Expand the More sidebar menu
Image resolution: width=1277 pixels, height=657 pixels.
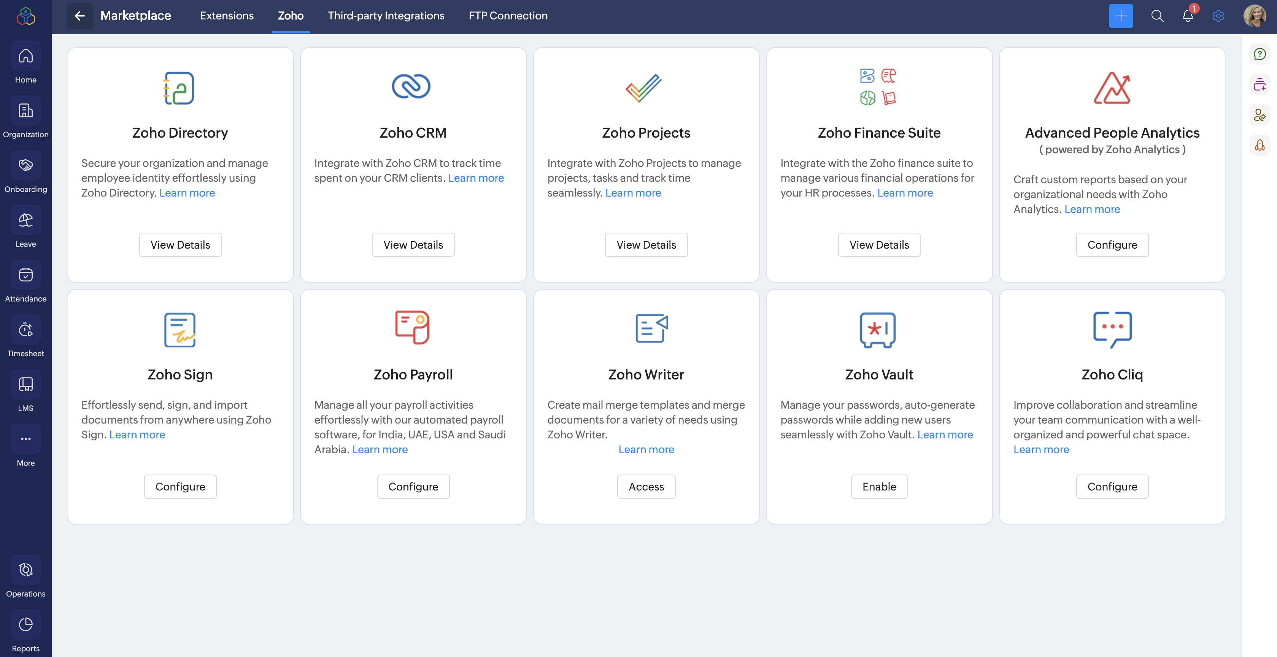click(26, 440)
